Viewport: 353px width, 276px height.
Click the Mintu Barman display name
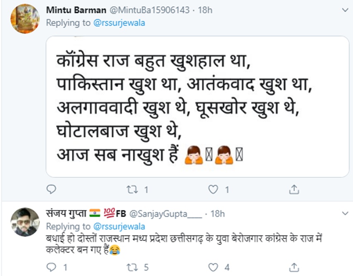click(70, 10)
